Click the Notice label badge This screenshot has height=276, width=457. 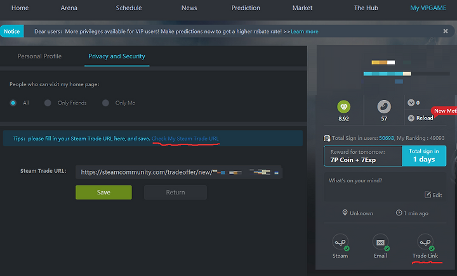(x=11, y=32)
